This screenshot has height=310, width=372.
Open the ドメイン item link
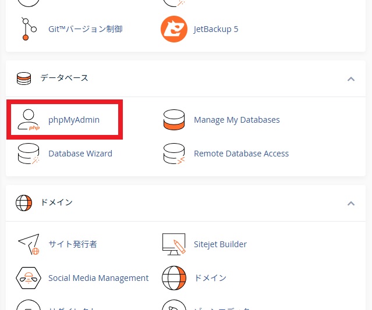pyautogui.click(x=210, y=278)
